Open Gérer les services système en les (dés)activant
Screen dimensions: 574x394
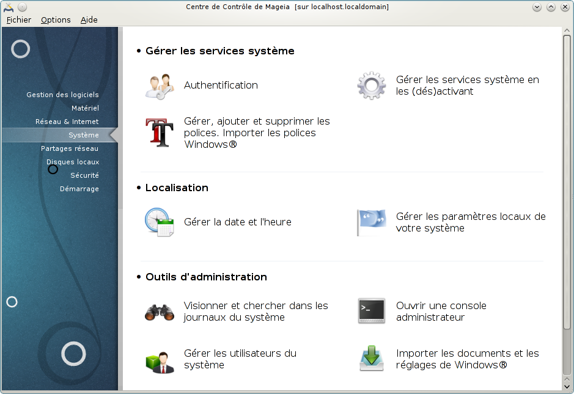click(x=468, y=86)
